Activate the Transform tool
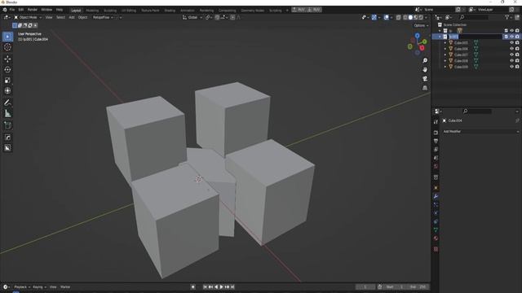The image size is (522, 293). (x=7, y=90)
